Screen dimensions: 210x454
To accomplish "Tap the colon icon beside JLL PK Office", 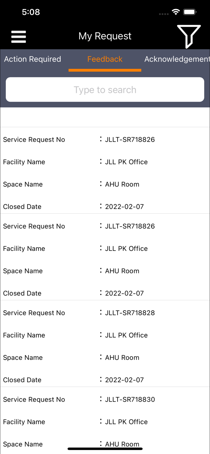I will click(101, 162).
